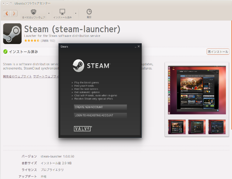Open the large Steam screenshot preview
Image resolution: width=232 pixels, height=179 pixels.
197,90
